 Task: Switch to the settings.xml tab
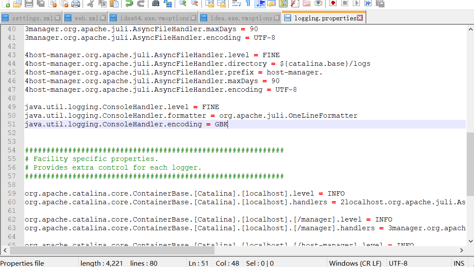click(32, 18)
